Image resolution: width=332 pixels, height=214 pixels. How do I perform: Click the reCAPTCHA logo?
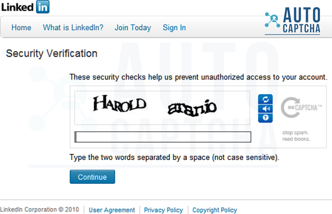[x=301, y=108]
